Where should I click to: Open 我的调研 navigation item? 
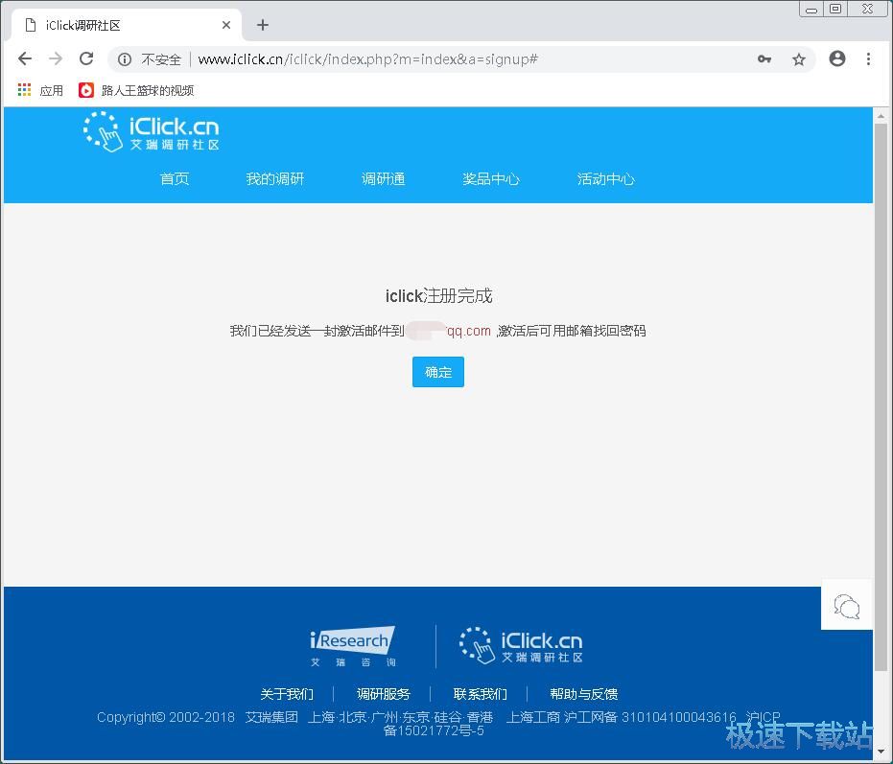point(275,179)
